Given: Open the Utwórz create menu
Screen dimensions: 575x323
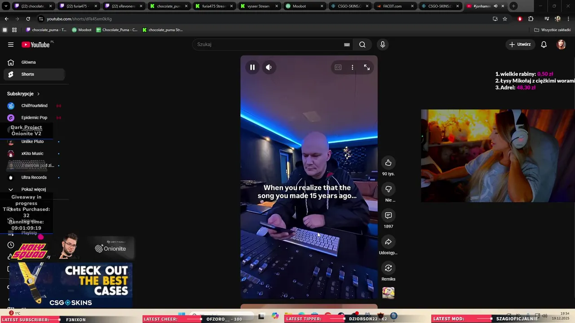Looking at the screenshot, I should pos(520,44).
